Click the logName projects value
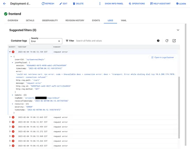The height and width of the screenshot is (149, 190). coord(42,98)
